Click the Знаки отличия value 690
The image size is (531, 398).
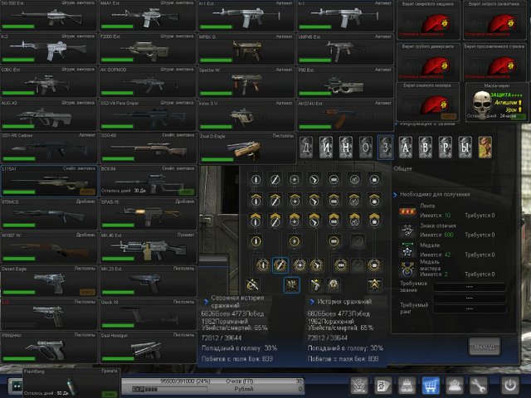pyautogui.click(x=449, y=235)
